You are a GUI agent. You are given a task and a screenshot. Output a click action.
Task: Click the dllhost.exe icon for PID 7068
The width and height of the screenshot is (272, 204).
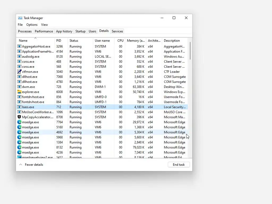tap(19, 76)
